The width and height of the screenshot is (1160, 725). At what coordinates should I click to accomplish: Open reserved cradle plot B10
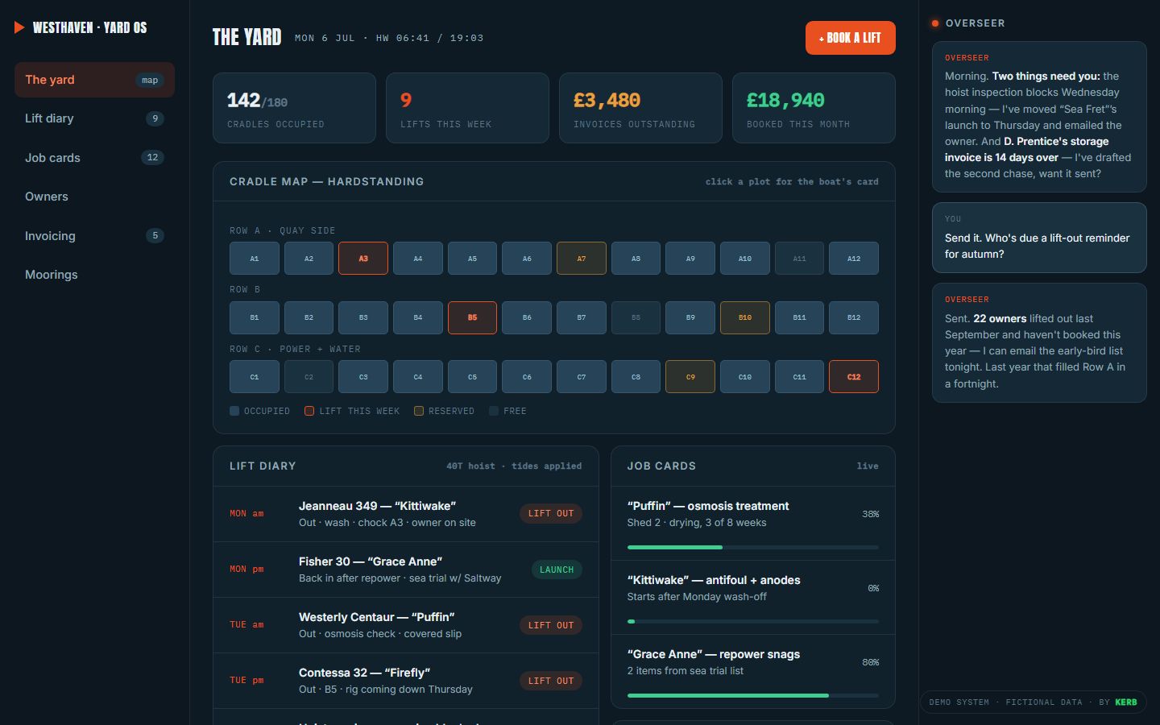click(745, 317)
